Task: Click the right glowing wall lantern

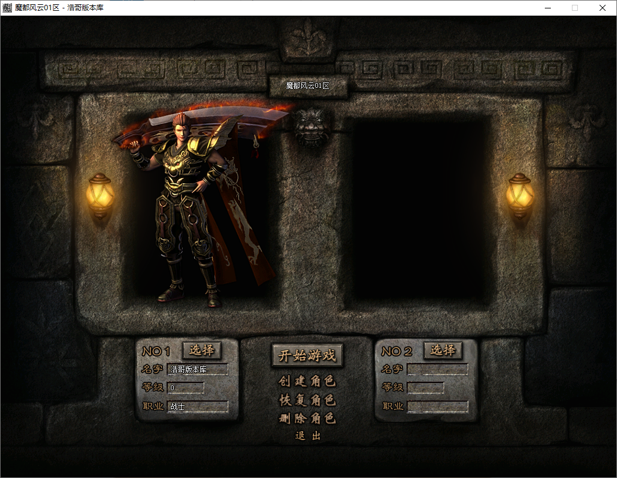Action: click(520, 195)
